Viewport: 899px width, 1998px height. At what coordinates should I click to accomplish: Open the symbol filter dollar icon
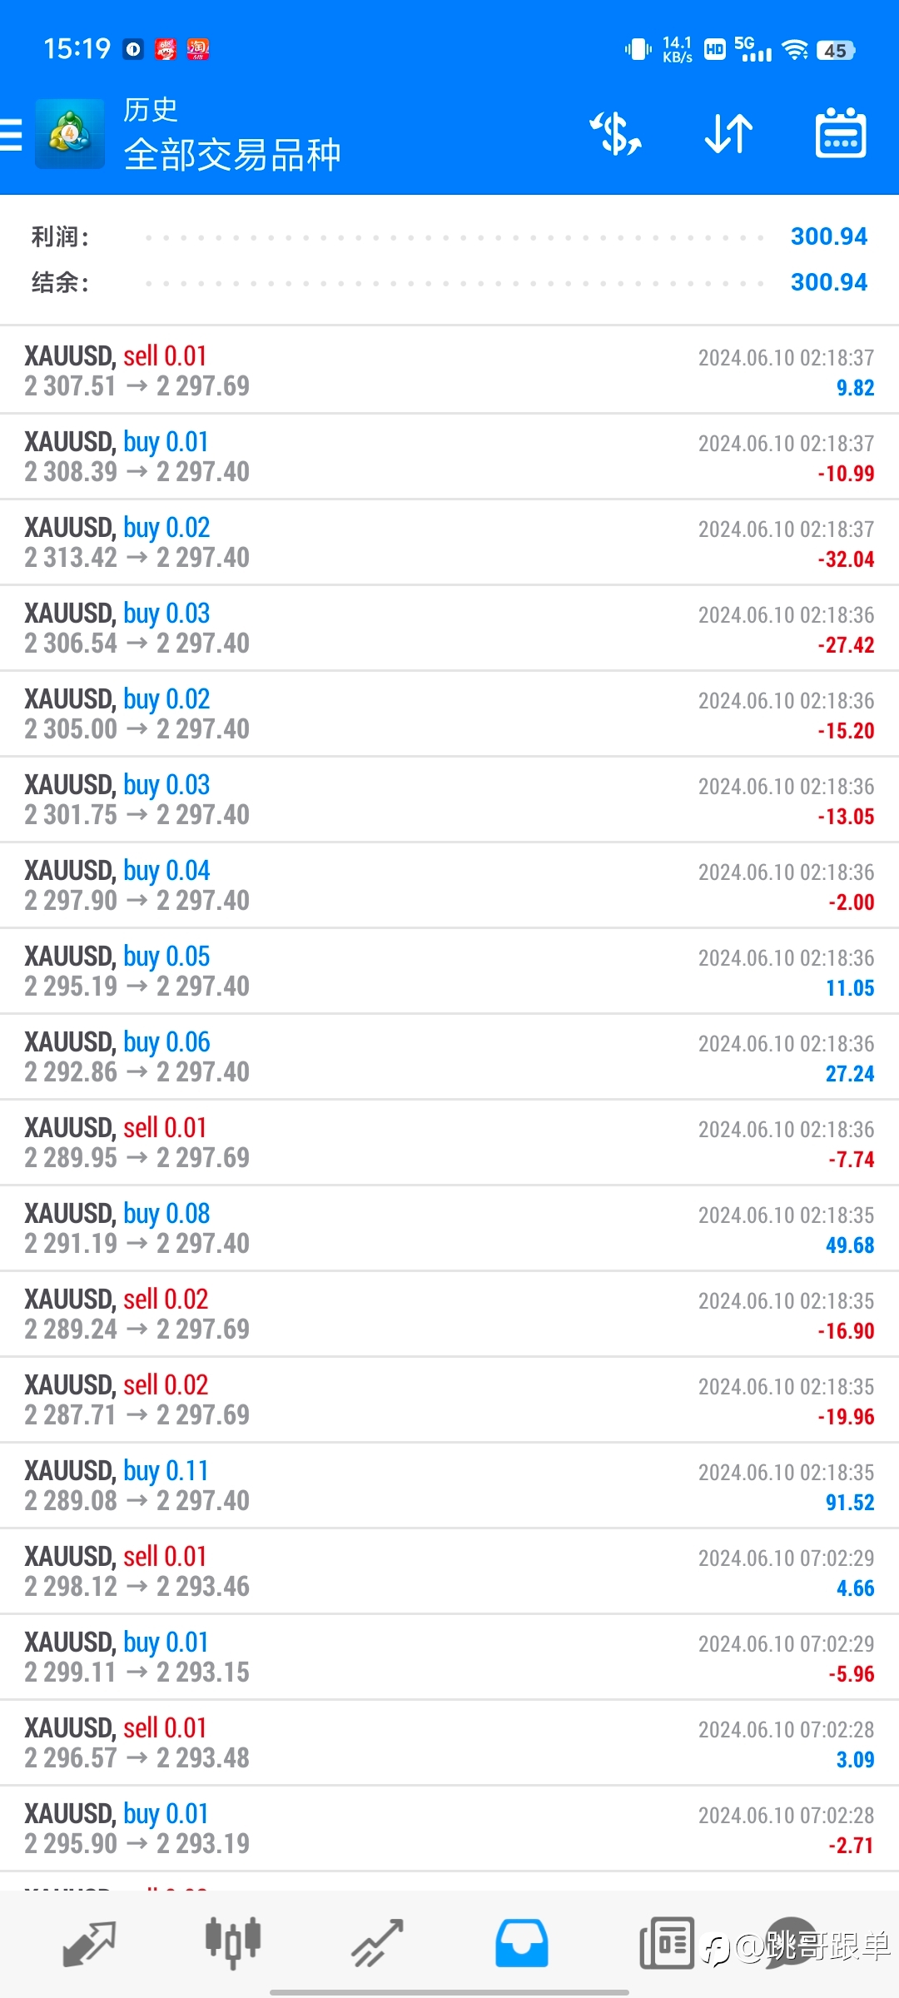[x=616, y=134]
